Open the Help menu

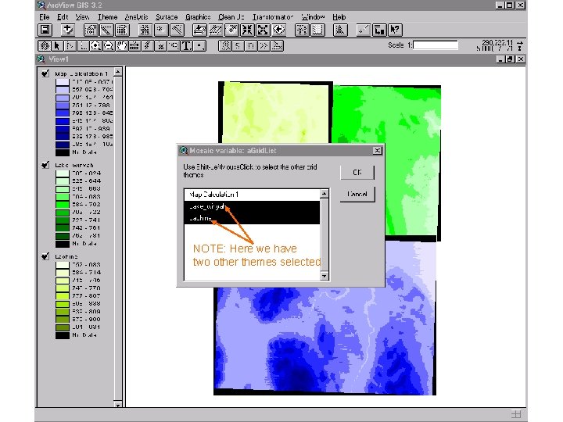[x=339, y=17]
